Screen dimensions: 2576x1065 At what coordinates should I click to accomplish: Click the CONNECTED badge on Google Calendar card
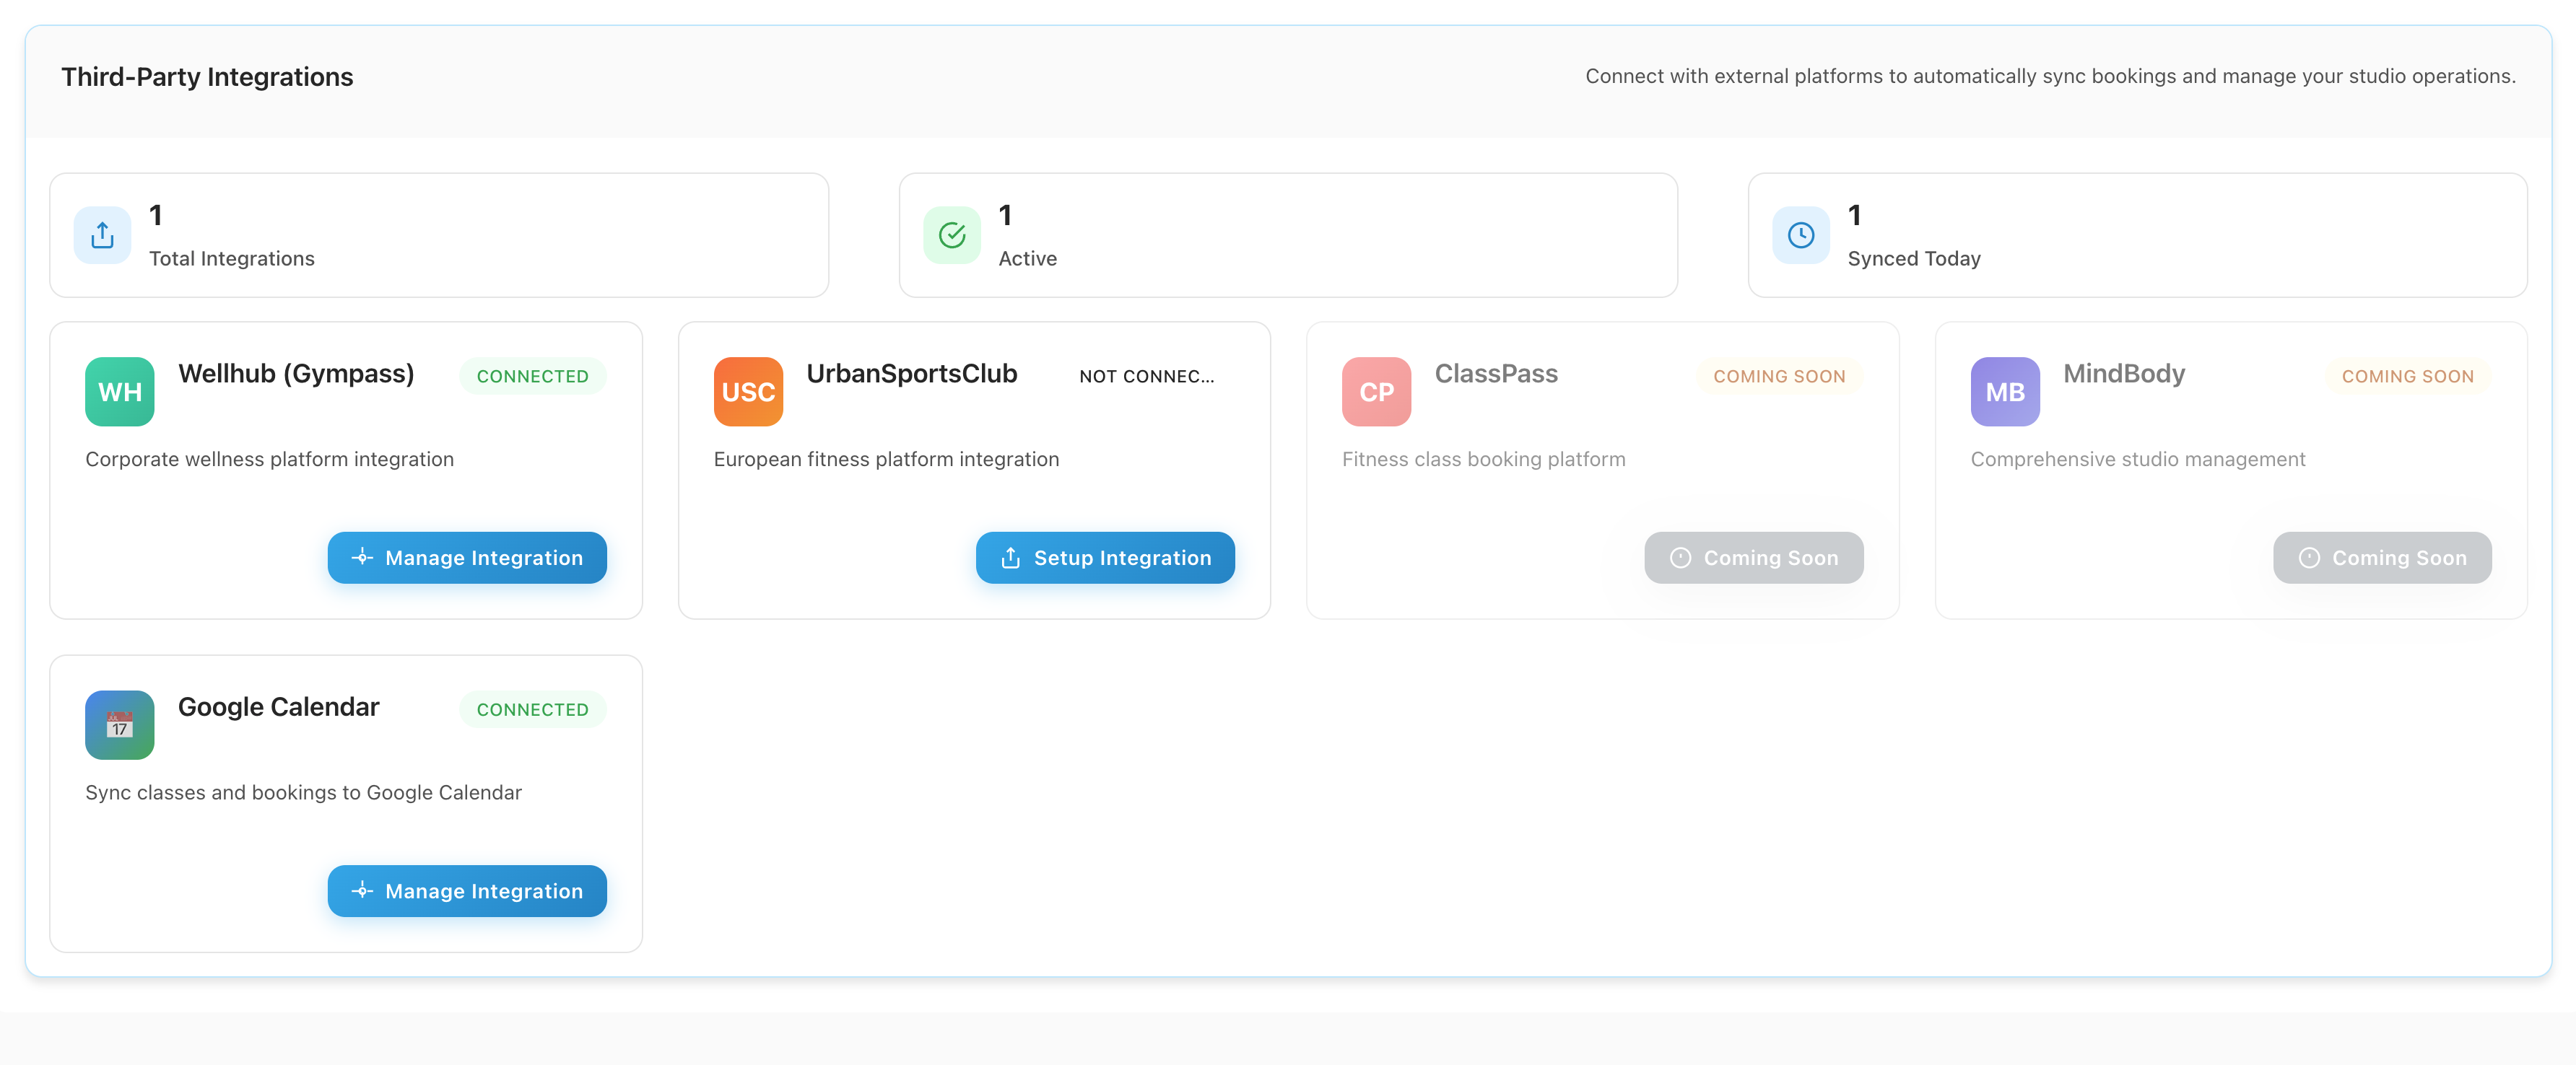[x=533, y=709]
